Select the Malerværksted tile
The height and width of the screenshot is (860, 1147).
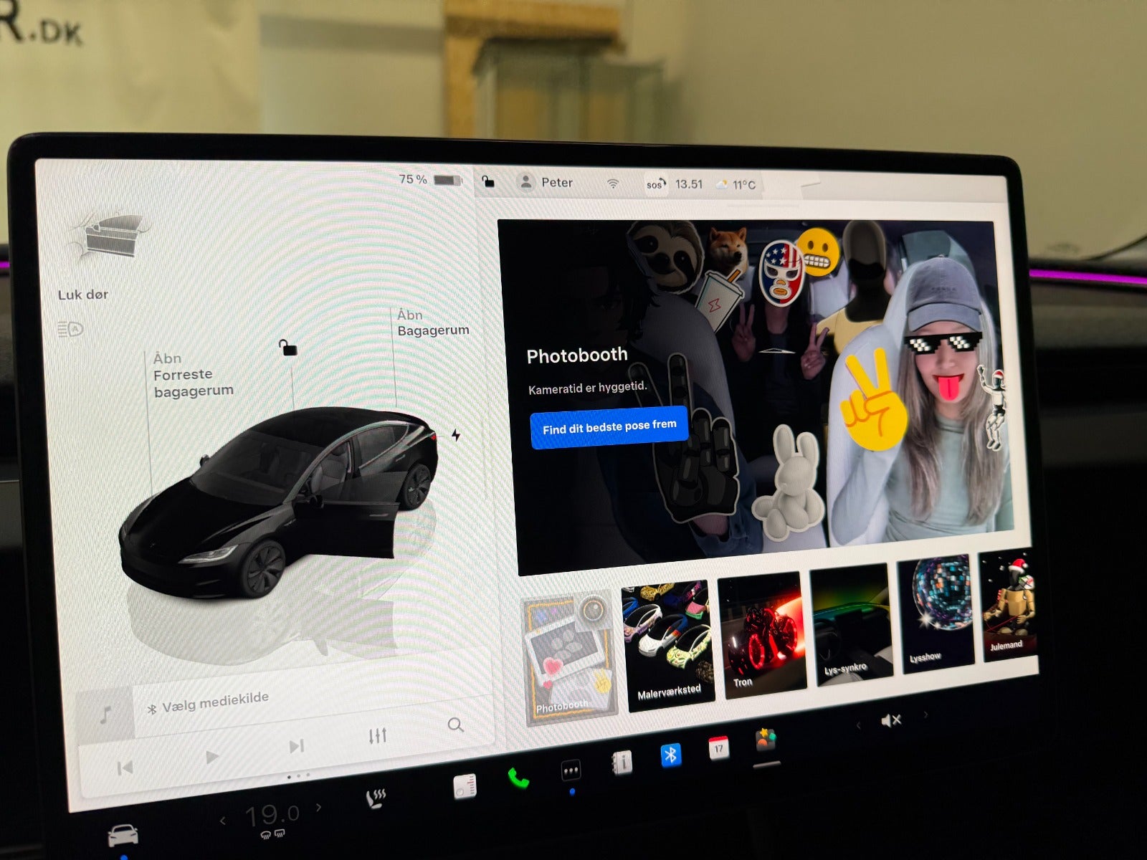[668, 646]
